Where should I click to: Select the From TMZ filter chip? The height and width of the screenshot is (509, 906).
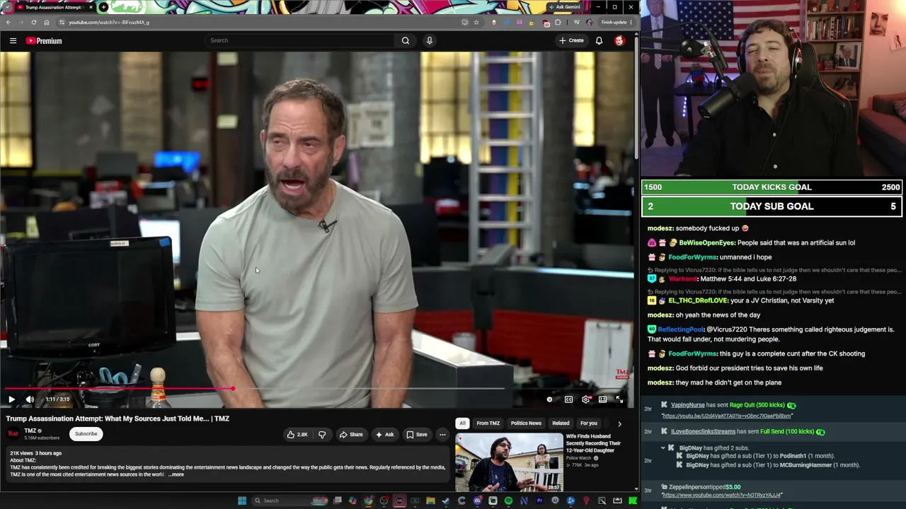488,423
